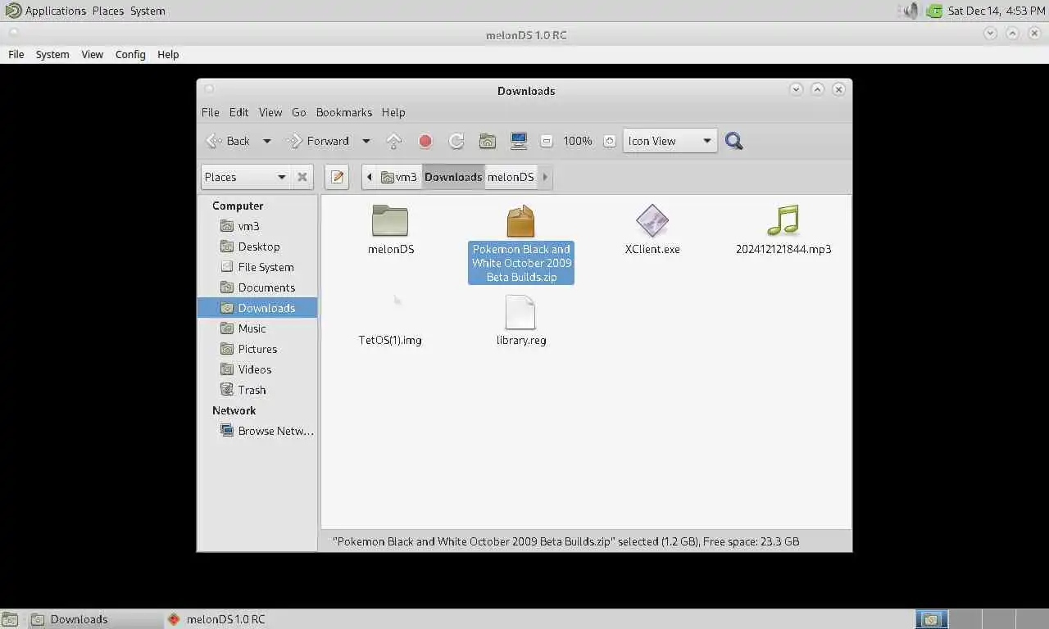Click the green network tray icon

[934, 11]
